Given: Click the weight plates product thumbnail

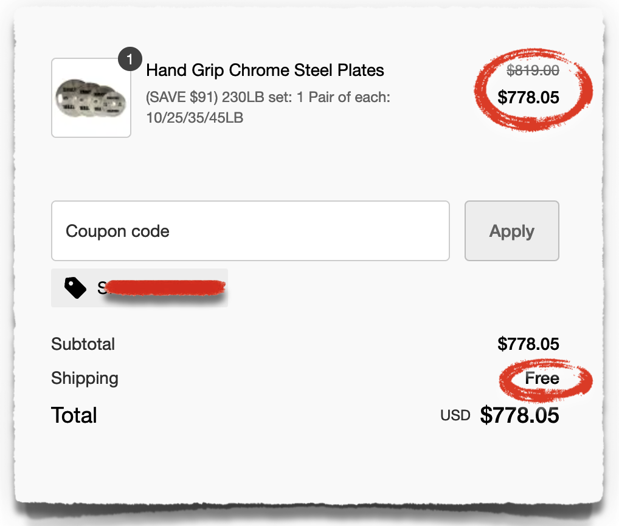Looking at the screenshot, I should pos(91,98).
